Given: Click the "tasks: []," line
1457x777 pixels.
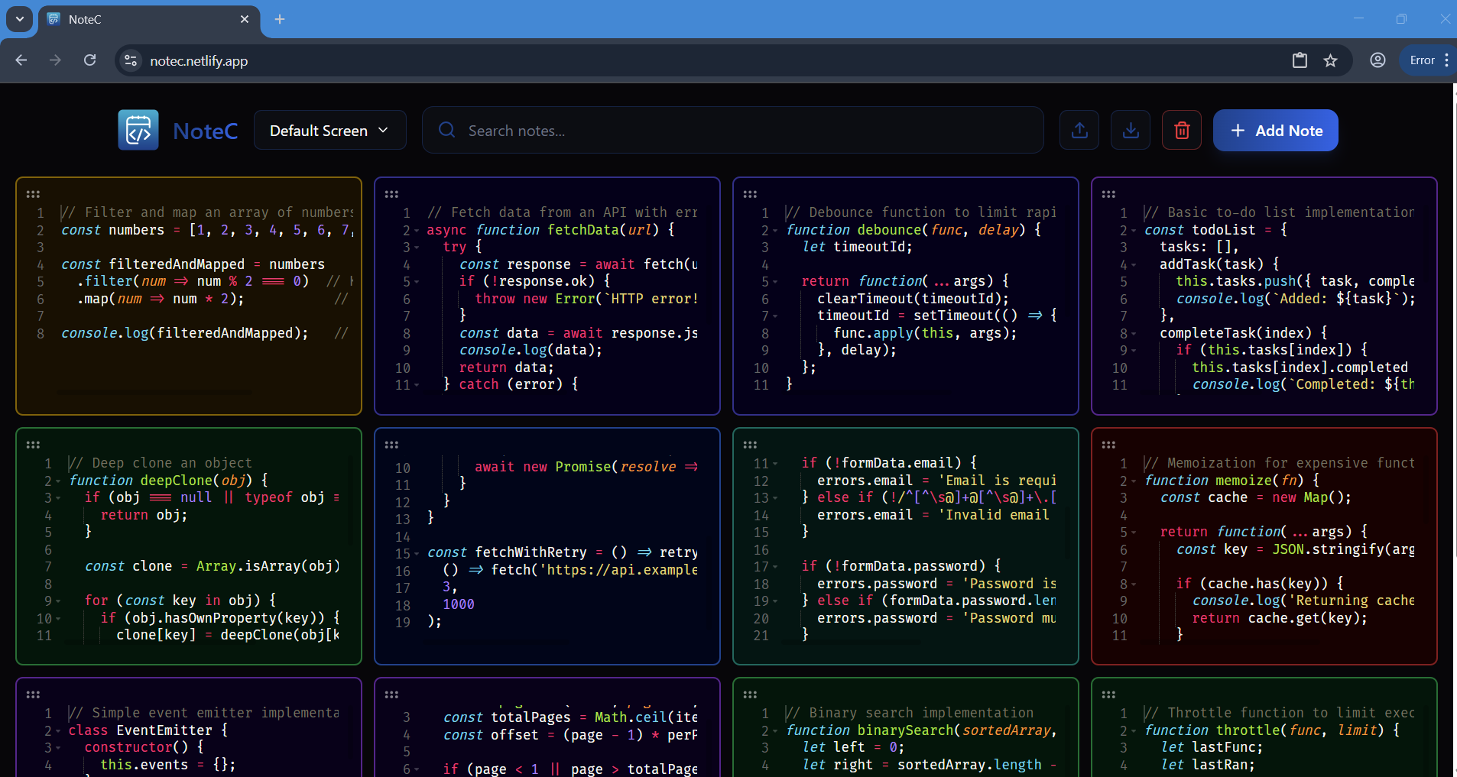Looking at the screenshot, I should [x=1199, y=247].
